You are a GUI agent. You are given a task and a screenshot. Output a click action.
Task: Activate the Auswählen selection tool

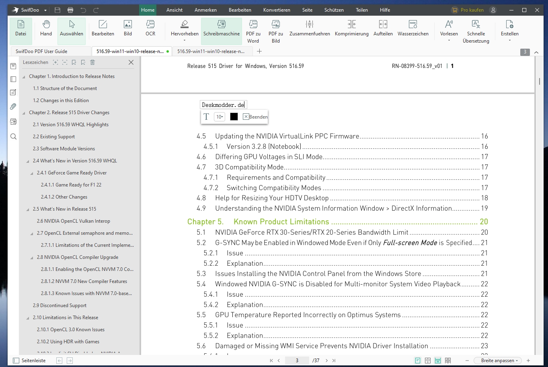point(72,31)
